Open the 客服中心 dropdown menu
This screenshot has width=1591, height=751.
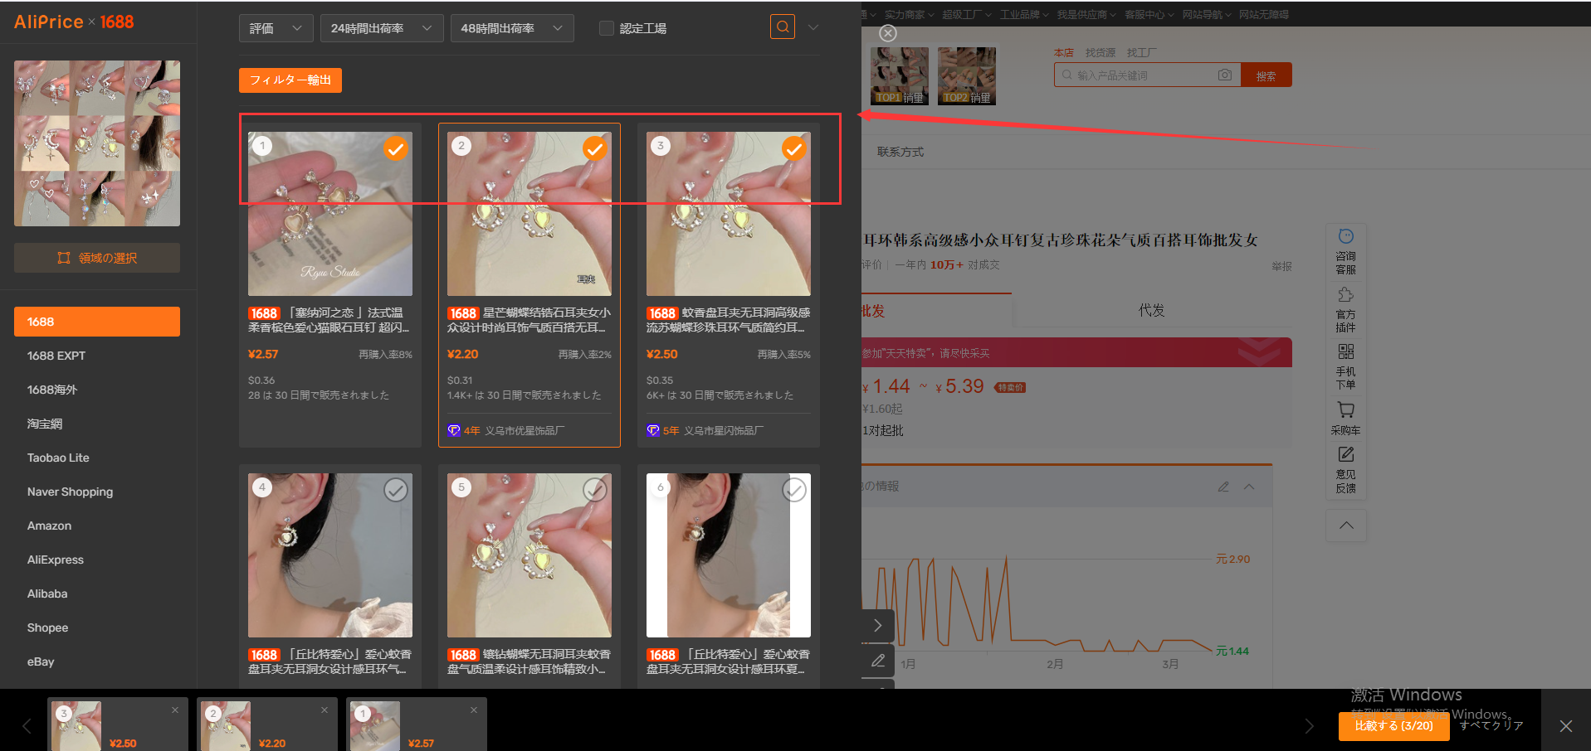click(x=1149, y=14)
